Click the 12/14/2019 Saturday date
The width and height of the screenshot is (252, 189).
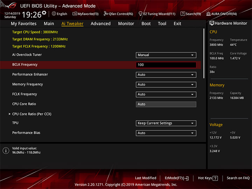click(12, 15)
